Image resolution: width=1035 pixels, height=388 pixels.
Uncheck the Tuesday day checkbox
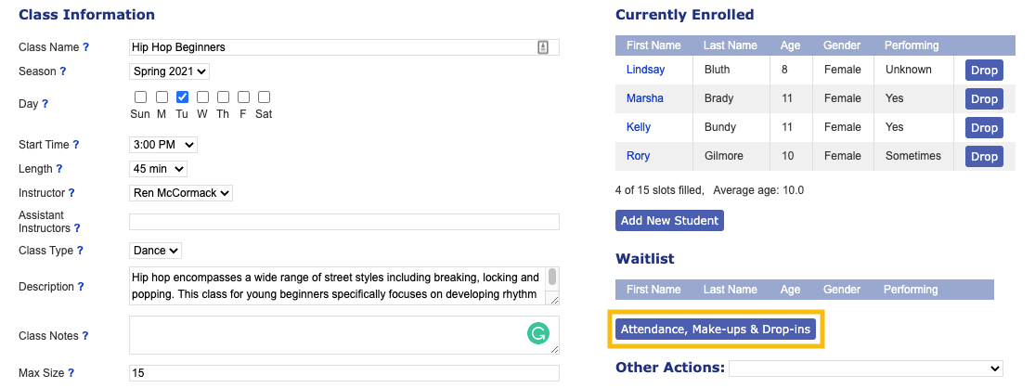click(182, 97)
